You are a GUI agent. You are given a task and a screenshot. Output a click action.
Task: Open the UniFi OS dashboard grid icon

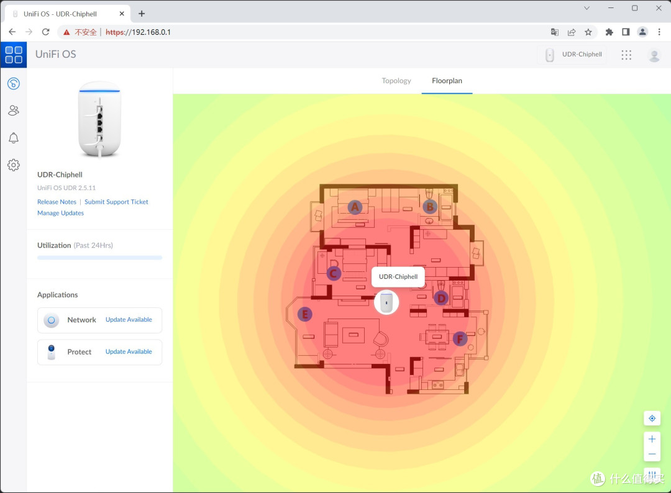(x=13, y=55)
